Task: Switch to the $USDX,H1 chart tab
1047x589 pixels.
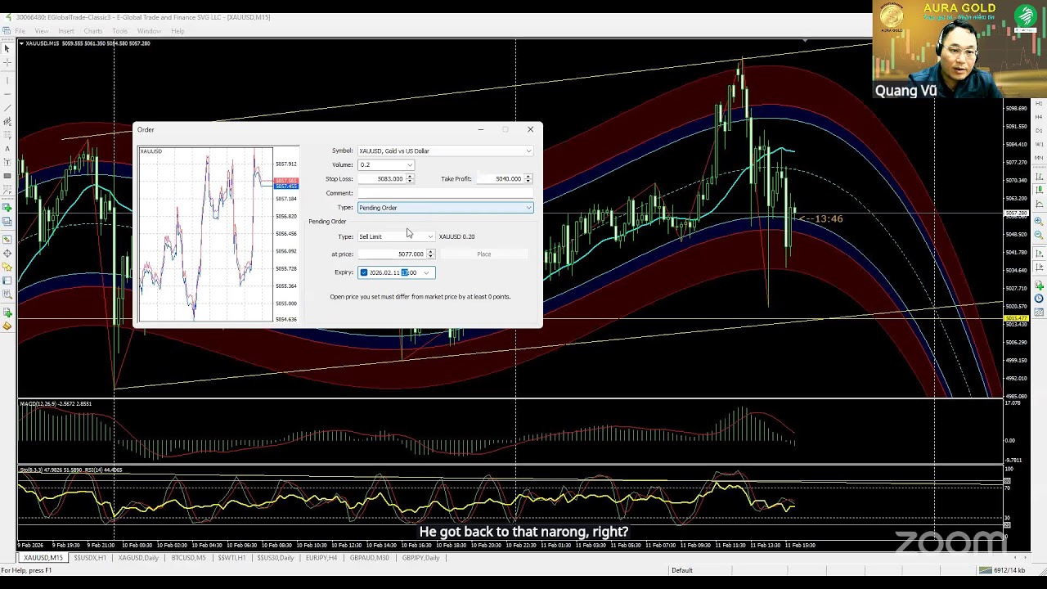Action: (x=90, y=558)
